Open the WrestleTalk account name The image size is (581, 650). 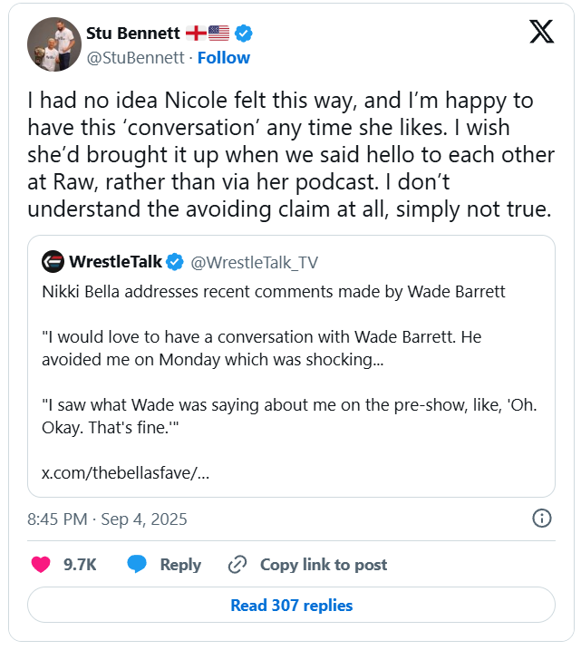[115, 262]
